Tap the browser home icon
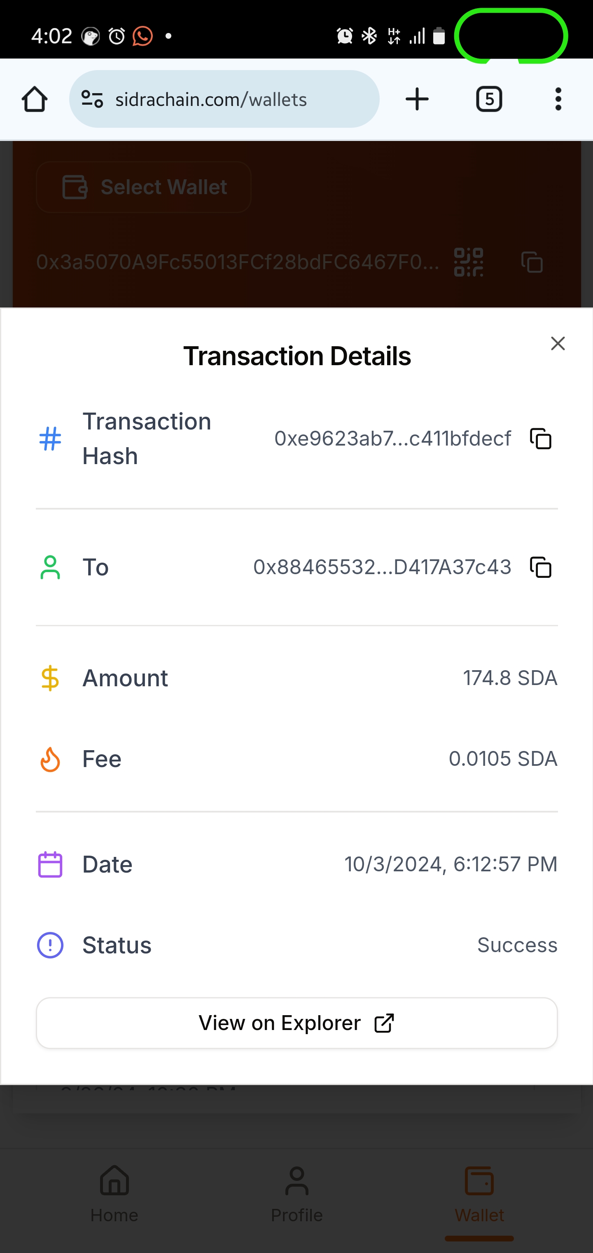 [35, 99]
